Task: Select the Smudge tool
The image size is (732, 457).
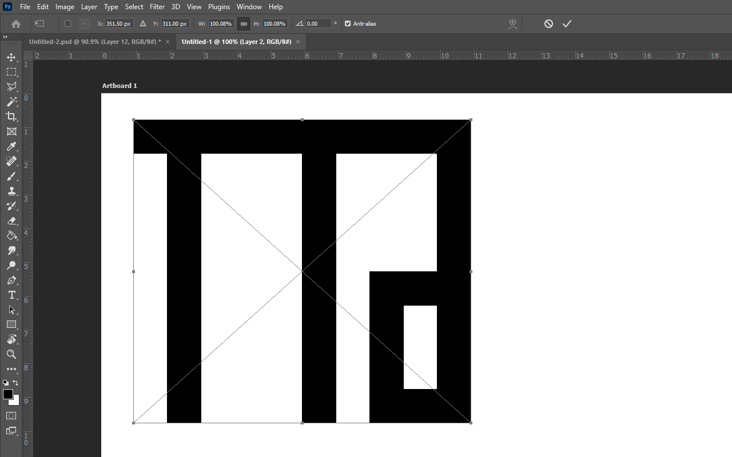Action: (x=11, y=251)
